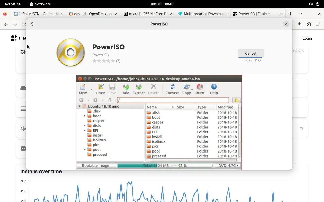Close the Multithreaded Download tab
The height and width of the screenshot is (202, 324).
226,14
